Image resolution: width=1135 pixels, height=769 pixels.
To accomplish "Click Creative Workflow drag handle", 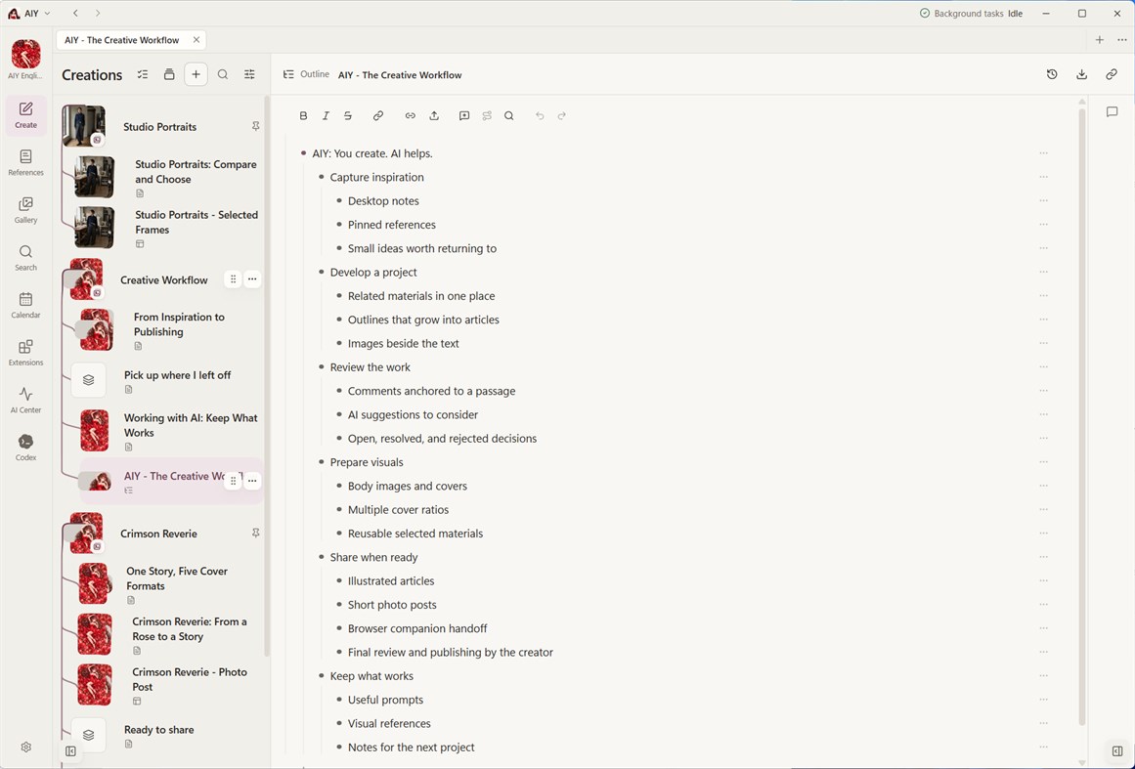I will point(233,279).
